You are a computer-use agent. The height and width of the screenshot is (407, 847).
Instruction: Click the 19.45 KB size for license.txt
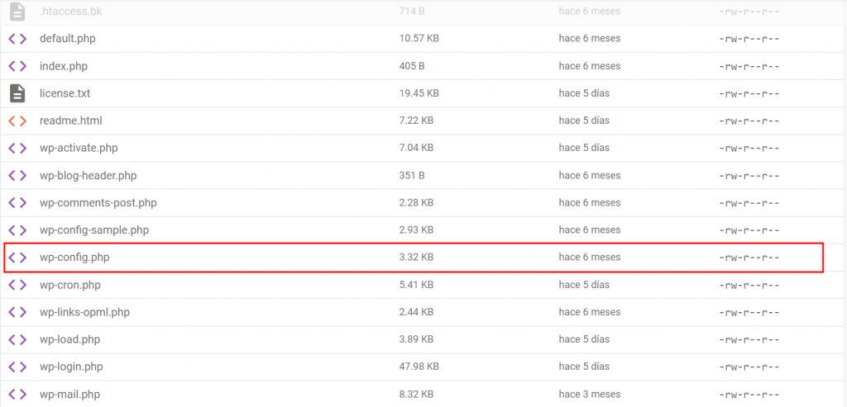pos(419,93)
